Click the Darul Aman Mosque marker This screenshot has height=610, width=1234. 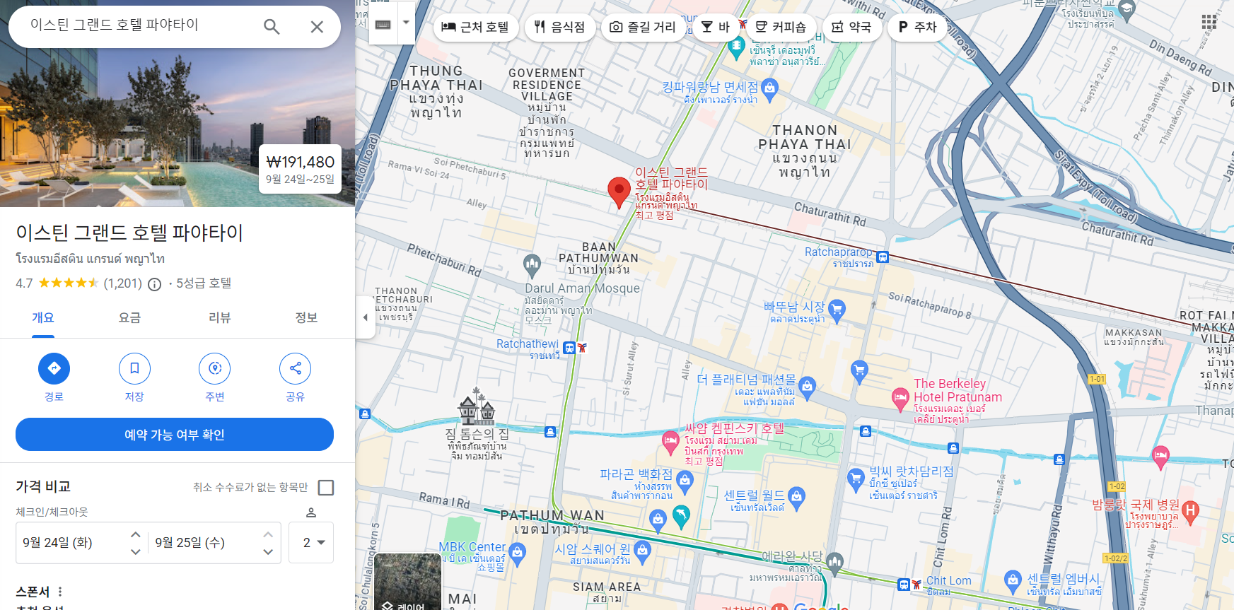pos(532,265)
